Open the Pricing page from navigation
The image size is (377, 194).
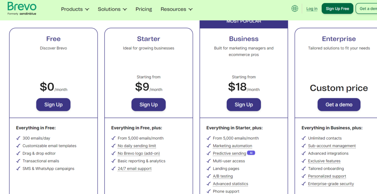144,9
